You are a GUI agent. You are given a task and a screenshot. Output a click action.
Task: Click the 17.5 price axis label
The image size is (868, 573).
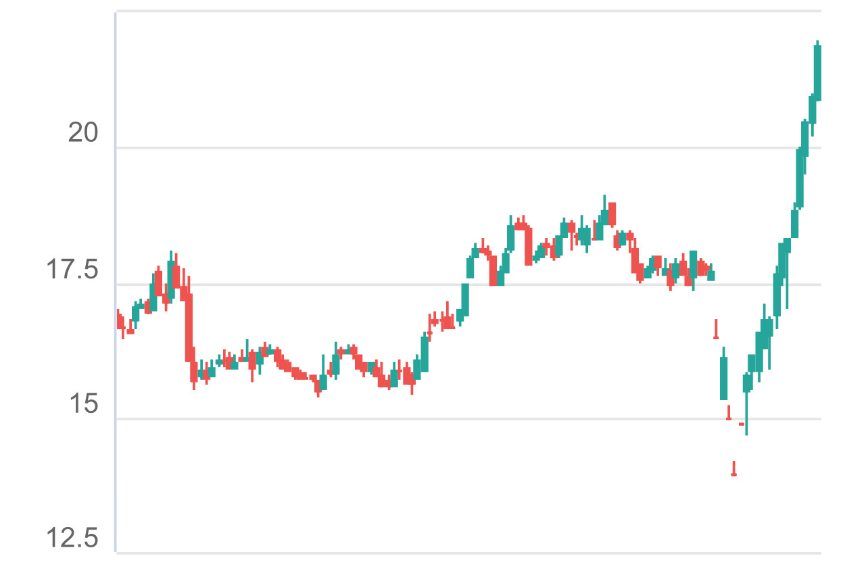(x=72, y=270)
